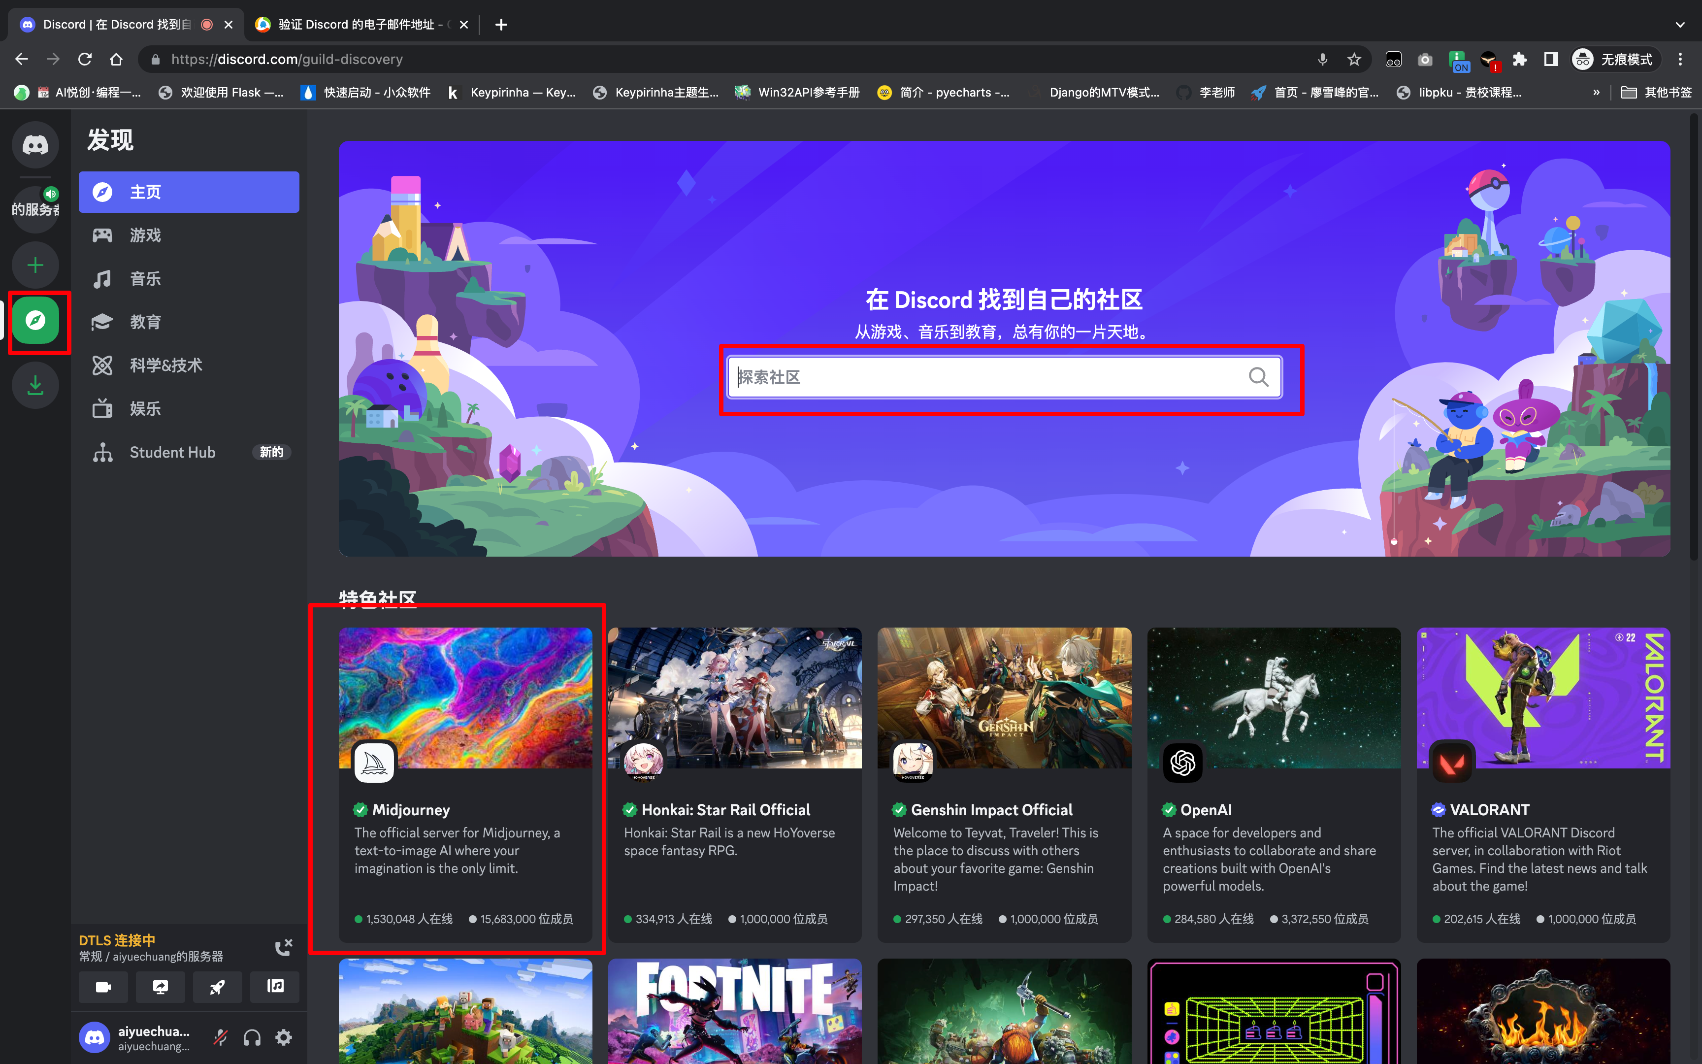This screenshot has width=1702, height=1064.
Task: Click the magnifier icon in the community search box
Action: click(1258, 378)
